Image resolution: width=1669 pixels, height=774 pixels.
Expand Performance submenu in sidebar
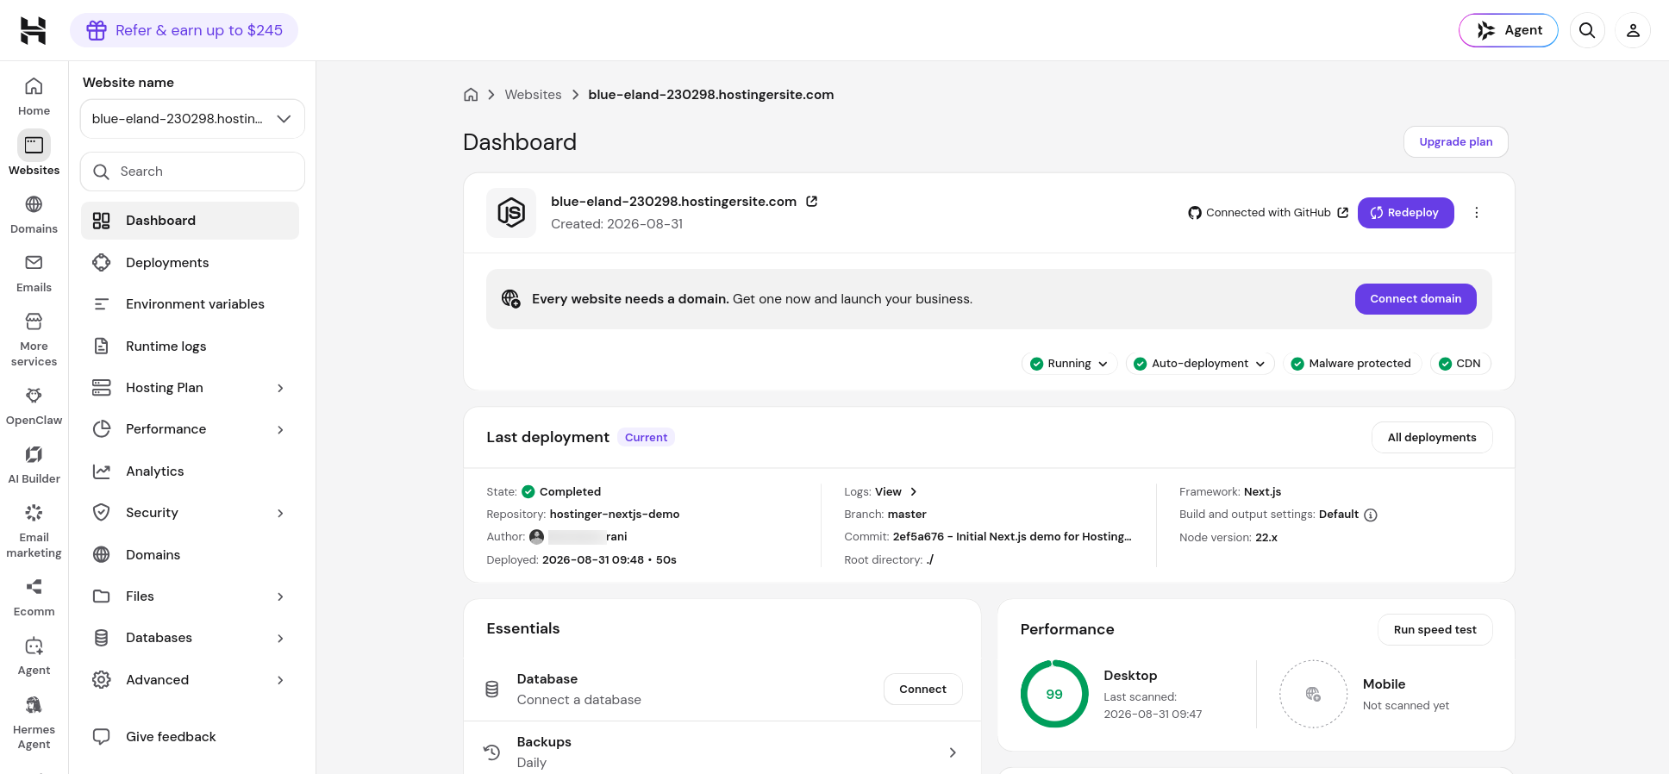[280, 429]
